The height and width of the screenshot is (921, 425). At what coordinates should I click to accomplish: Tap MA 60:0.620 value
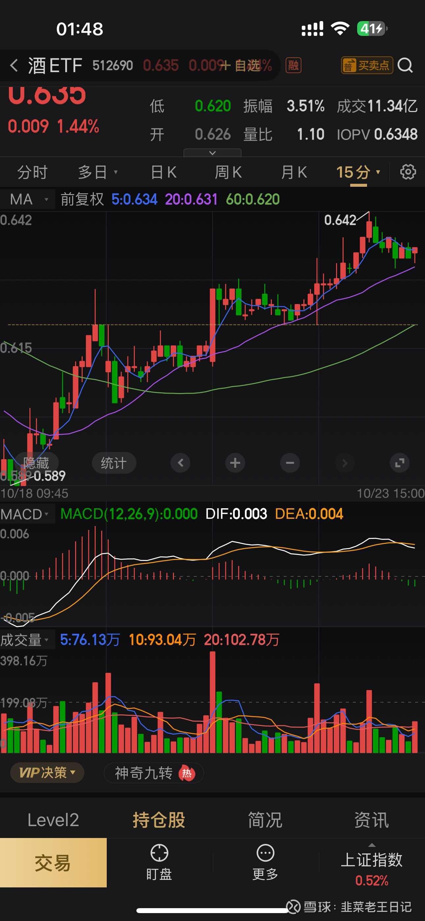click(253, 199)
